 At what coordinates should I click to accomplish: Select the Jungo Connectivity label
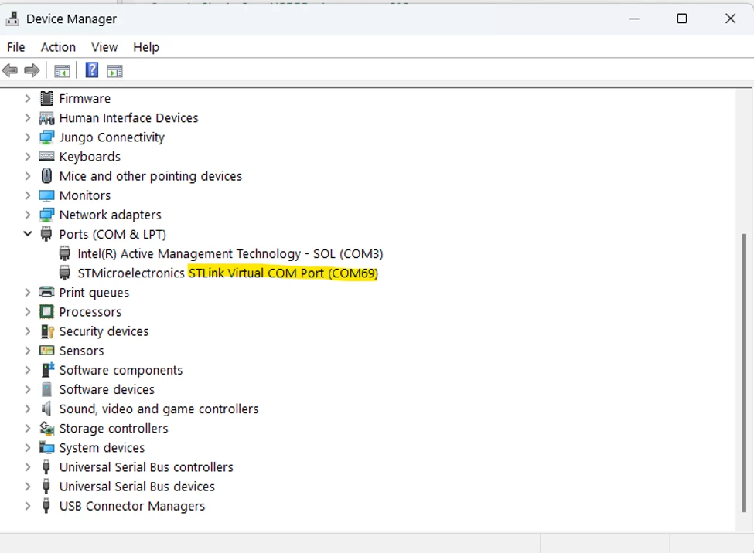111,137
